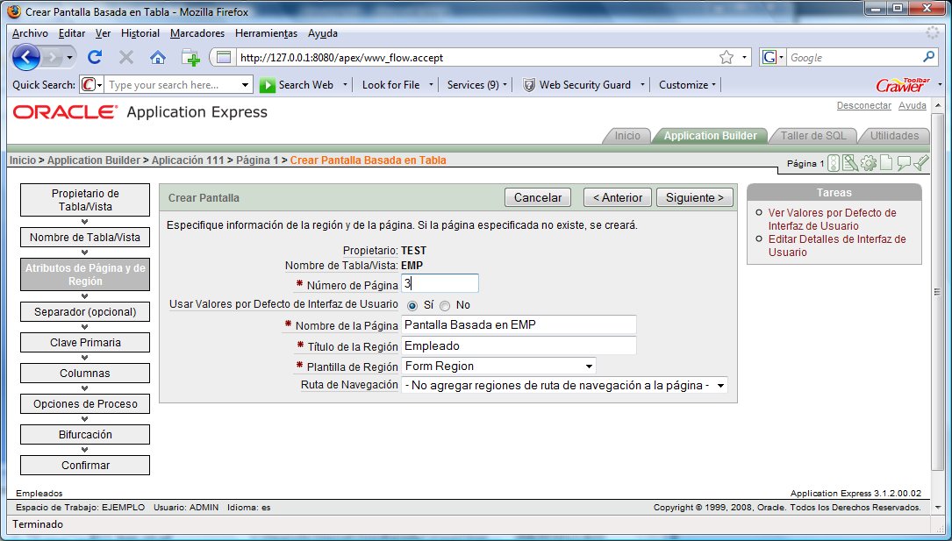Click the Google search engine icon
The image size is (952, 541).
tap(769, 58)
